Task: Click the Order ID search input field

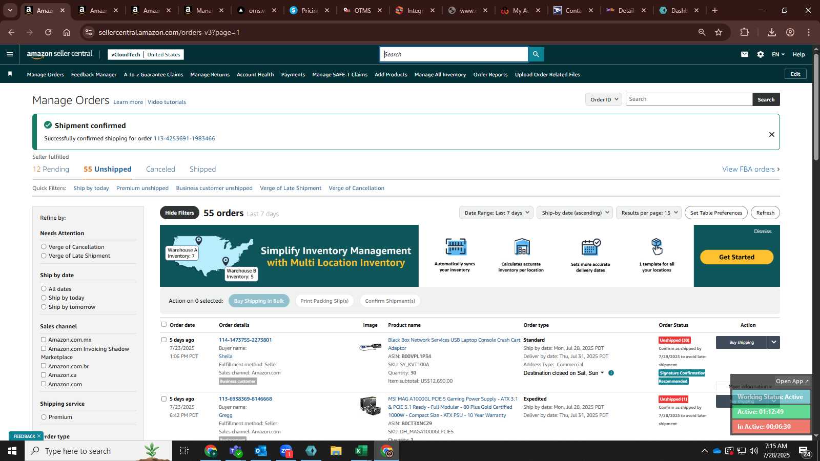Action: click(x=689, y=99)
